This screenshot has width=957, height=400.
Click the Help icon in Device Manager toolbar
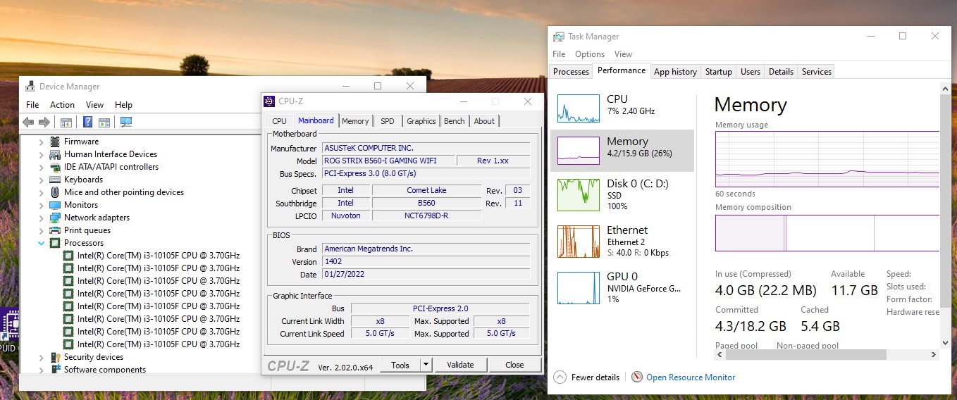[x=88, y=123]
